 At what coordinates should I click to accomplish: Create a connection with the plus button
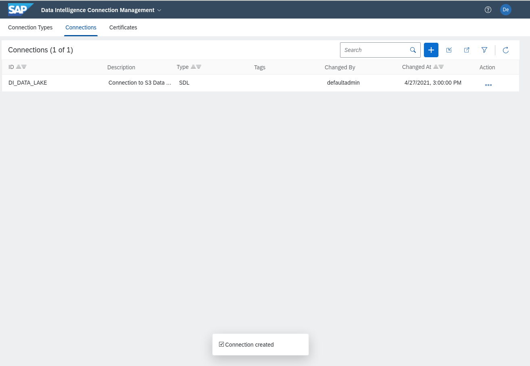click(x=431, y=50)
